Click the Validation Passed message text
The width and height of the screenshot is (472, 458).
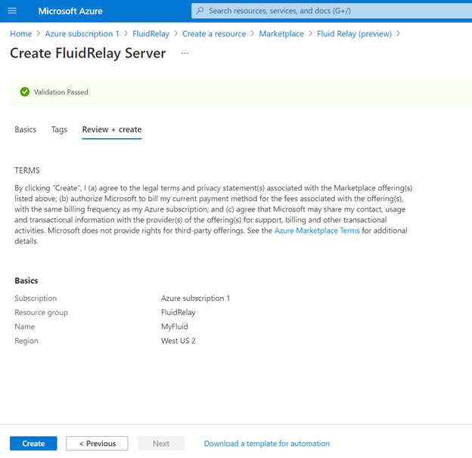point(61,91)
